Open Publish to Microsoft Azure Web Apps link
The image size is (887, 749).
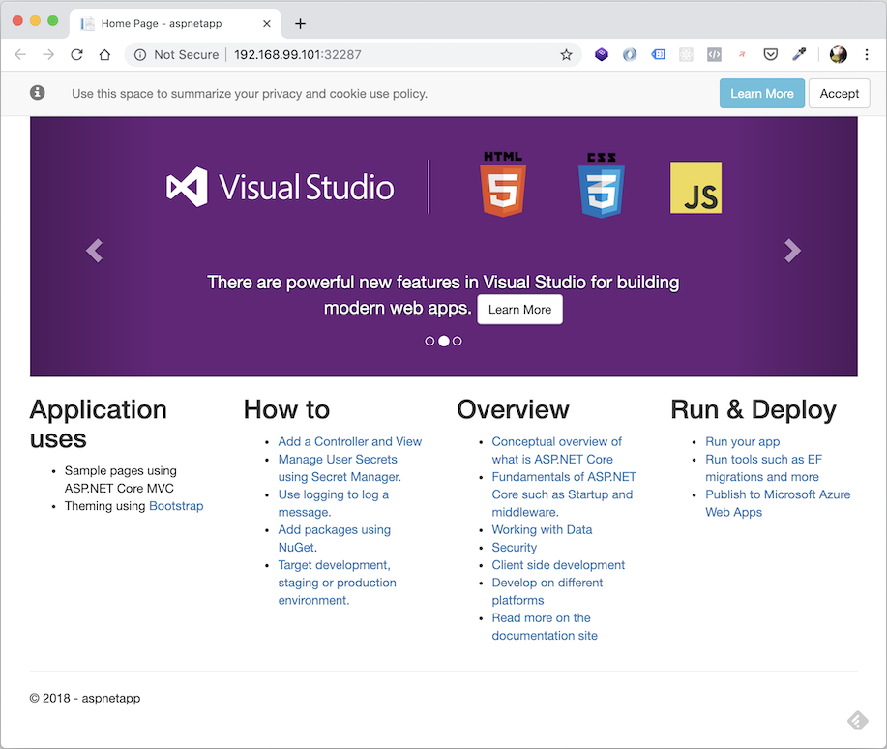(x=778, y=503)
